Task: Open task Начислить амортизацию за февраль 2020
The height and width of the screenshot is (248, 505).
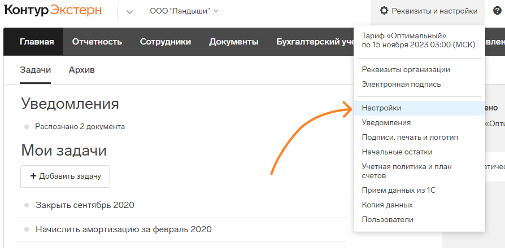Action: coord(124,229)
